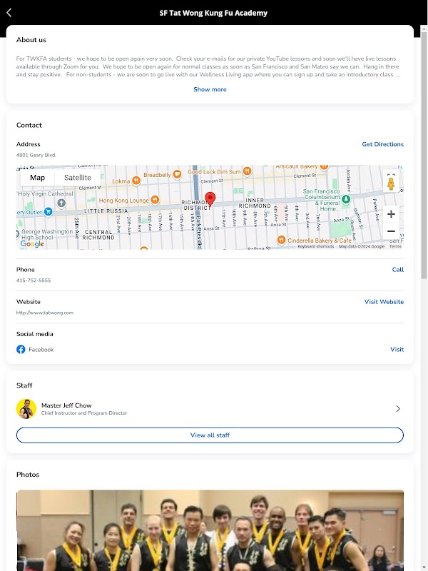The width and height of the screenshot is (428, 571).
Task: Open Street View pegman on the map
Action: (391, 183)
